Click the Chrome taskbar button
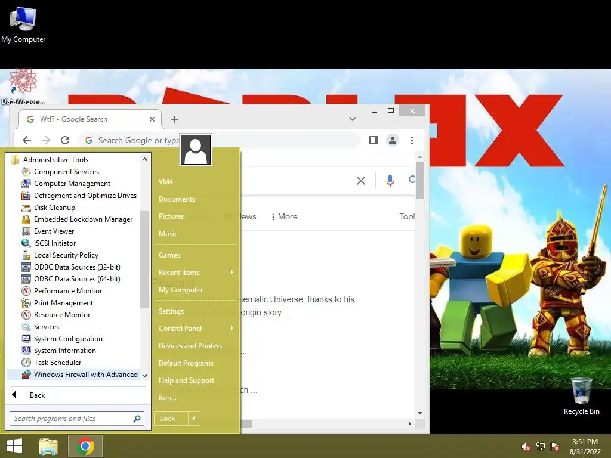This screenshot has height=458, width=611. (x=85, y=446)
